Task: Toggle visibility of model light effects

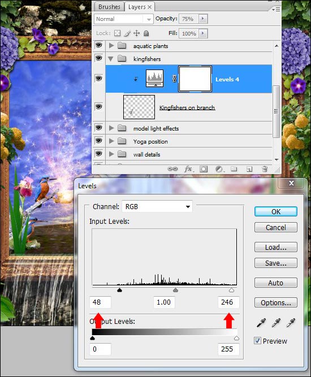Action: tap(98, 128)
